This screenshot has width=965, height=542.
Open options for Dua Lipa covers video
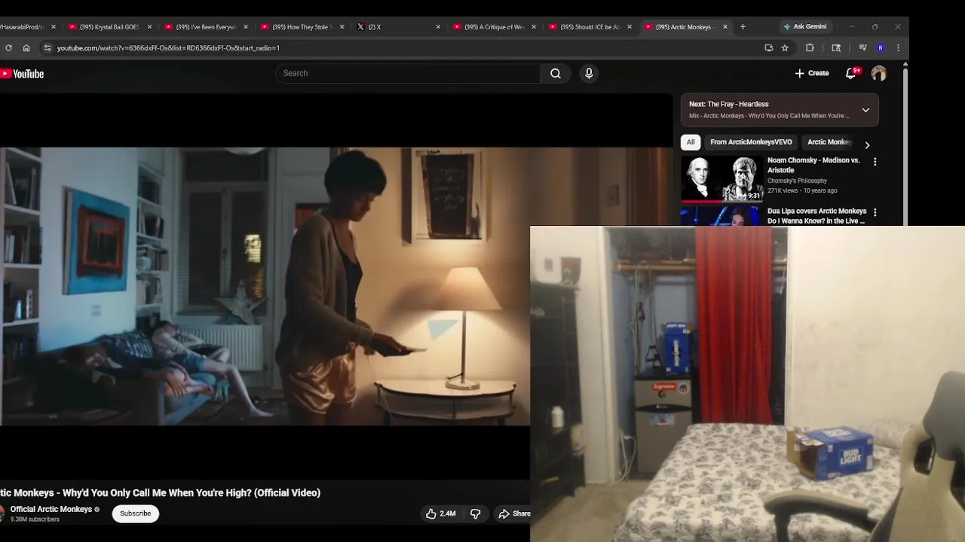coord(875,212)
